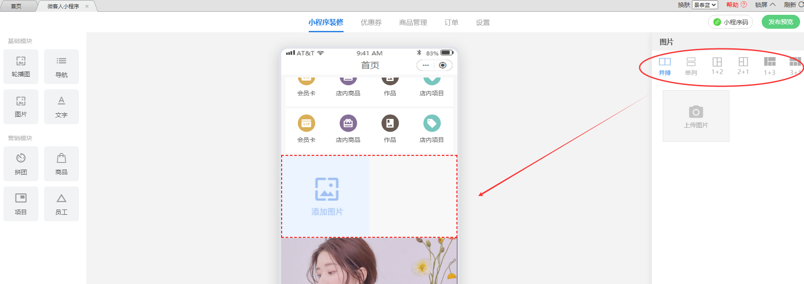Click the 帮助 help question mark
Image resolution: width=804 pixels, height=284 pixels.
pyautogui.click(x=744, y=5)
